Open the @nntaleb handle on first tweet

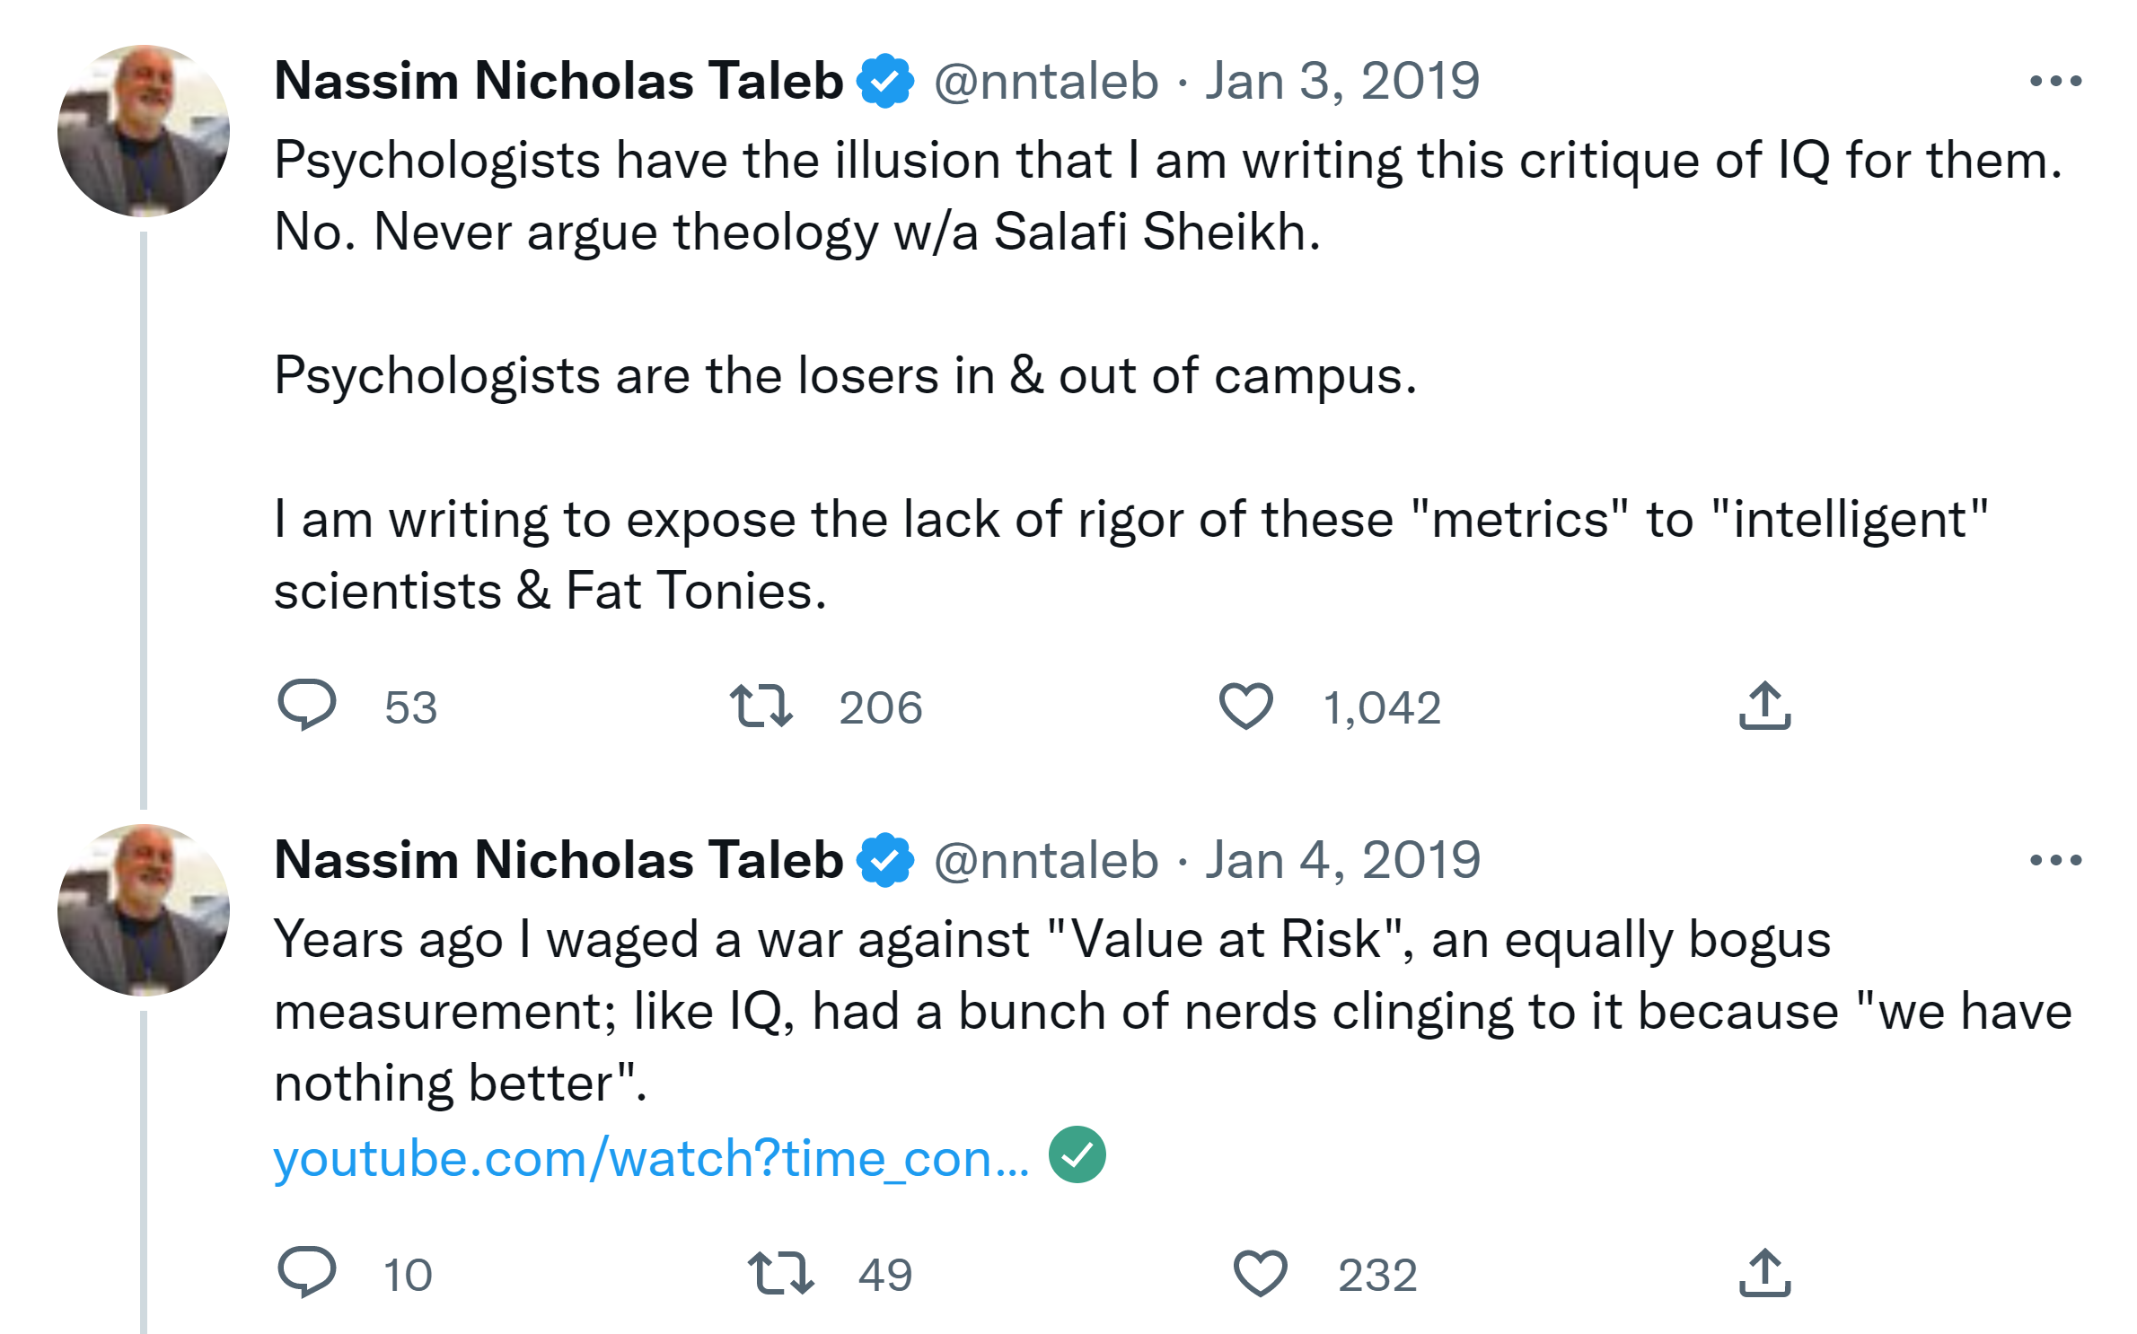coord(1046,82)
